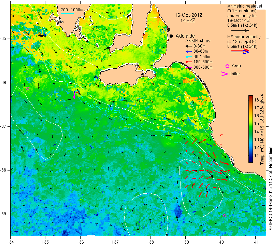Viewport: 273px width, 246px height.
Task: Click the 'HF radar velocity' legend text
Action: coord(244,37)
